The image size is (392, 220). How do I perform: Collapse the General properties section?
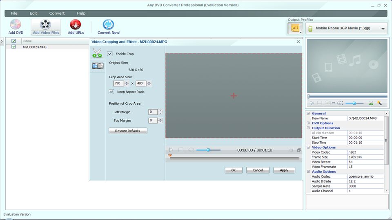pyautogui.click(x=308, y=113)
